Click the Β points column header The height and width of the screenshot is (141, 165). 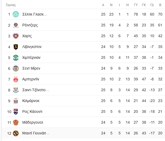tap(160, 5)
